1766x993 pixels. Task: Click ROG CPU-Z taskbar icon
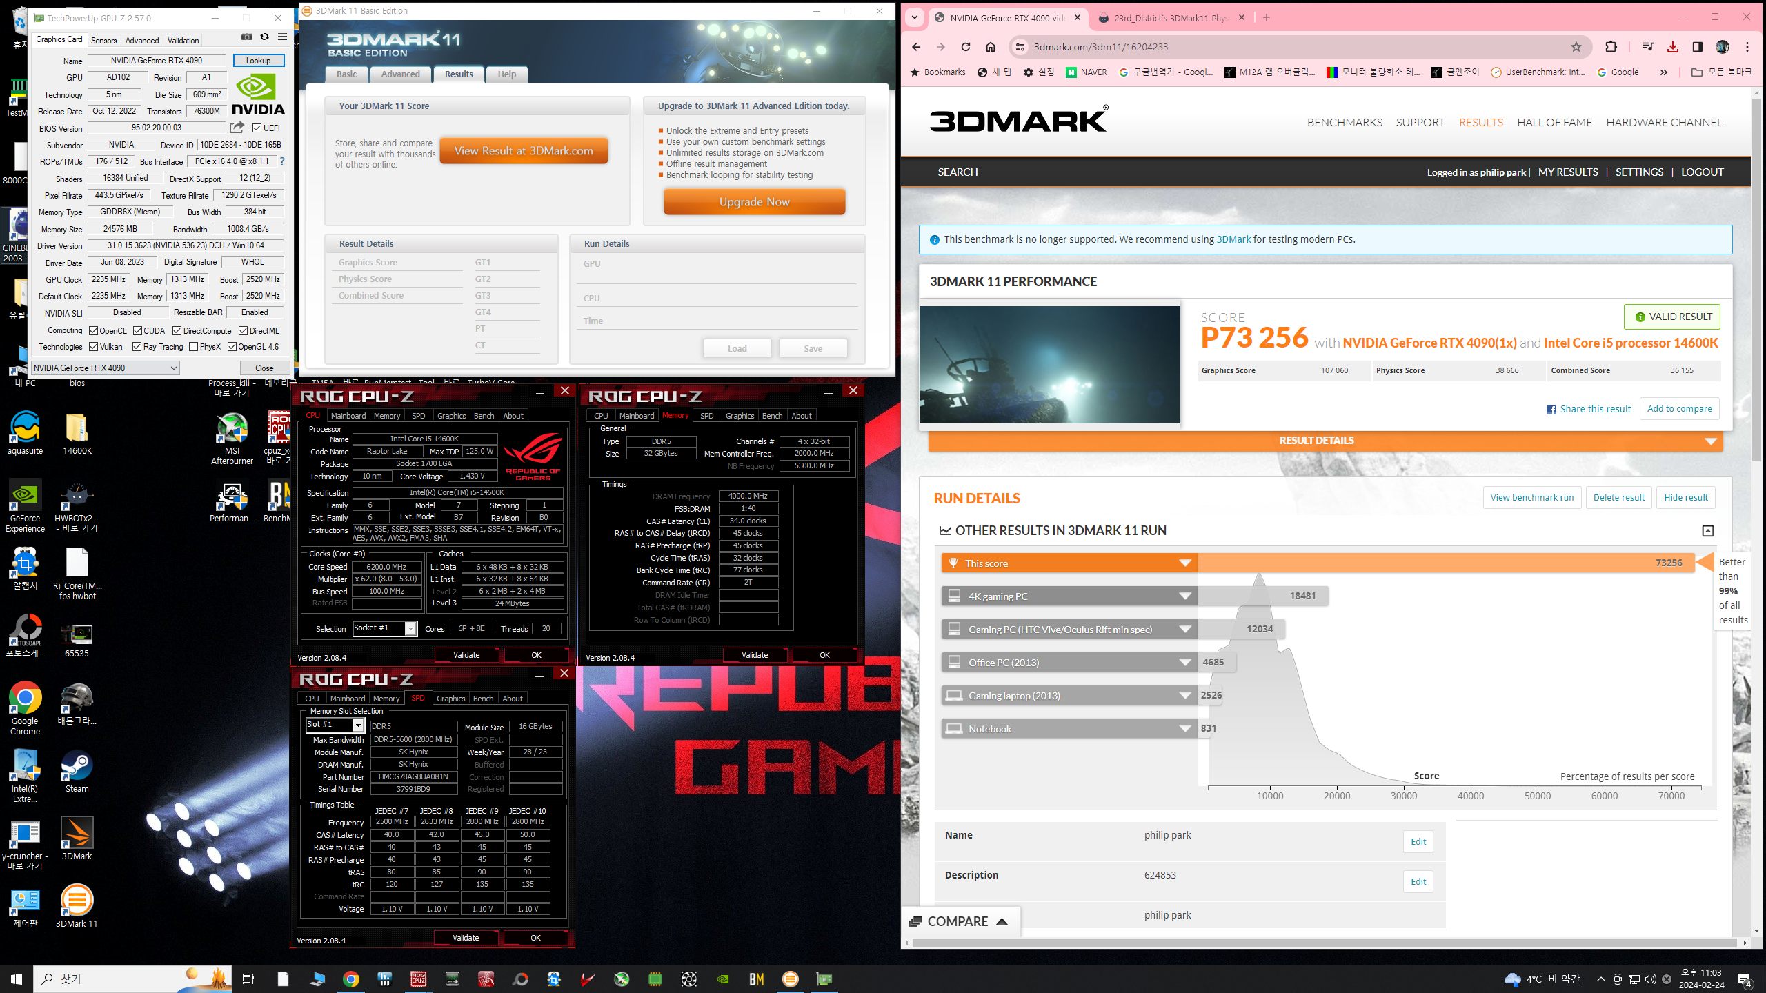(418, 979)
